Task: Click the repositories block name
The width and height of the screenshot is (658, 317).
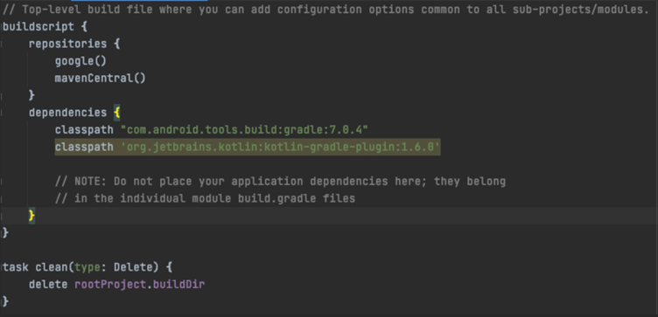Action: pyautogui.click(x=67, y=44)
